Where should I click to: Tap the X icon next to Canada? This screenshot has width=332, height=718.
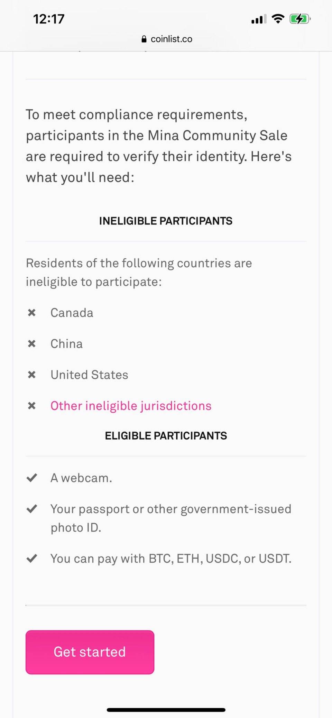(32, 313)
